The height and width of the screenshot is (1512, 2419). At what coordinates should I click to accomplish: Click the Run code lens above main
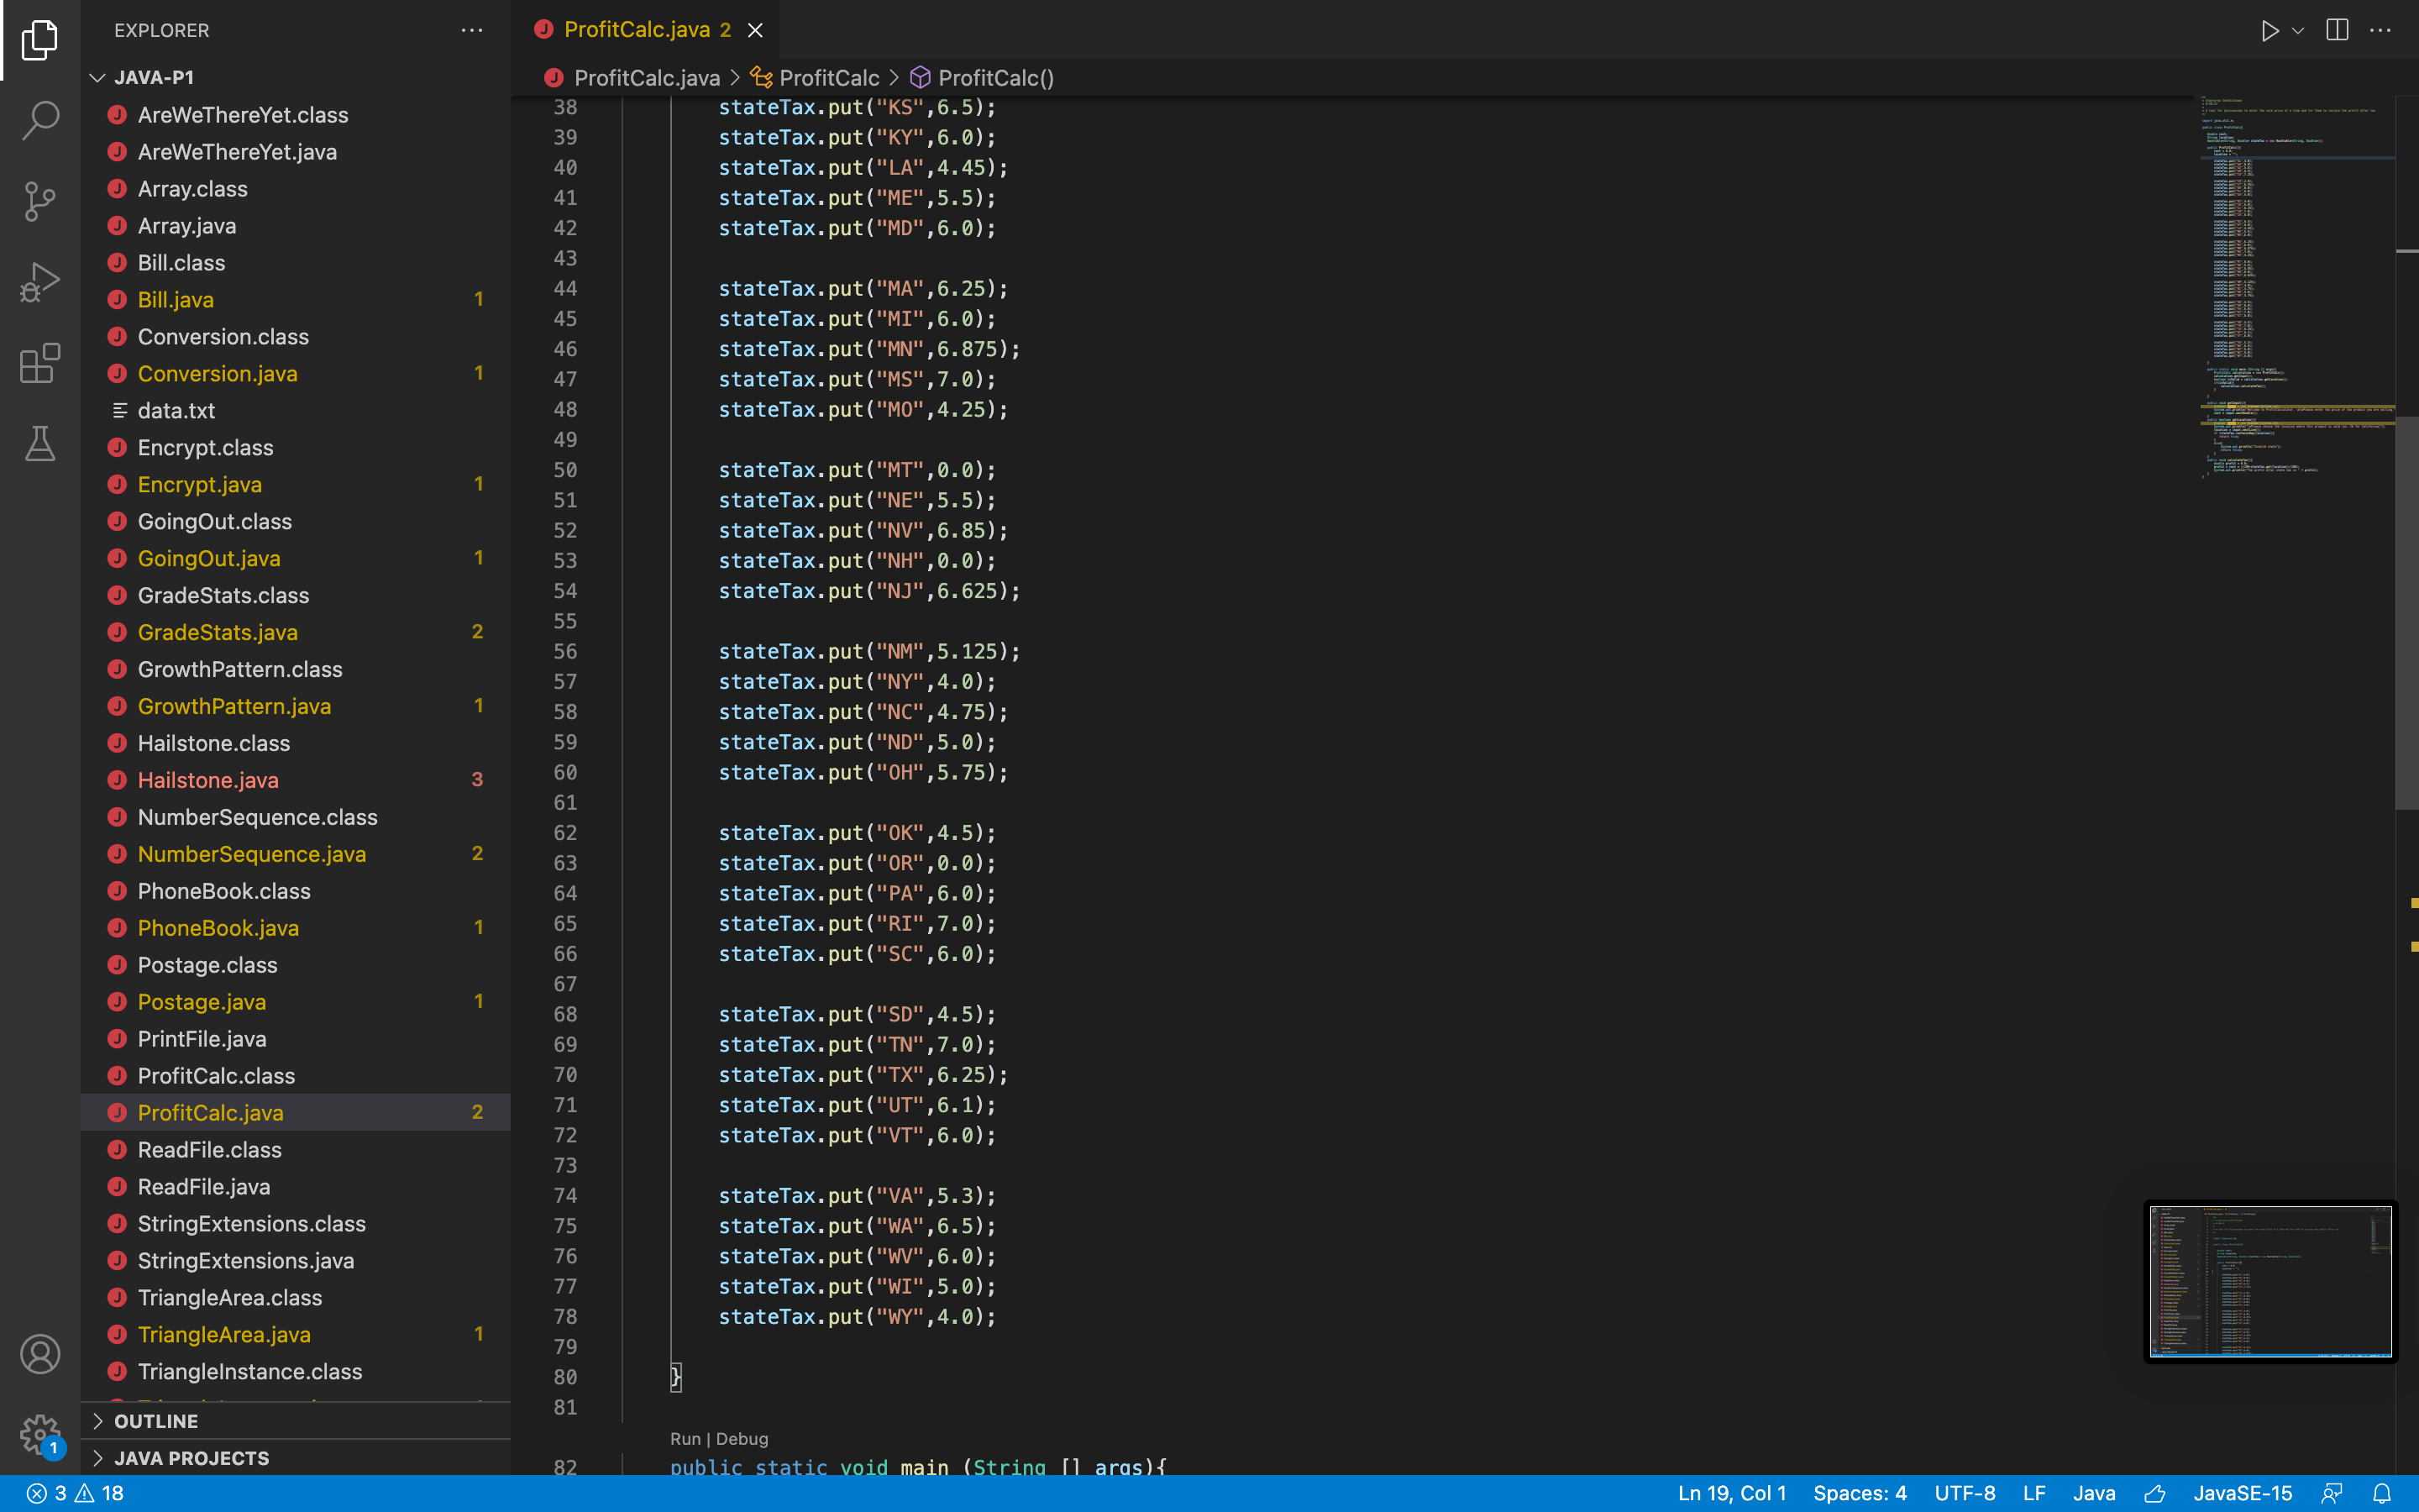point(685,1438)
